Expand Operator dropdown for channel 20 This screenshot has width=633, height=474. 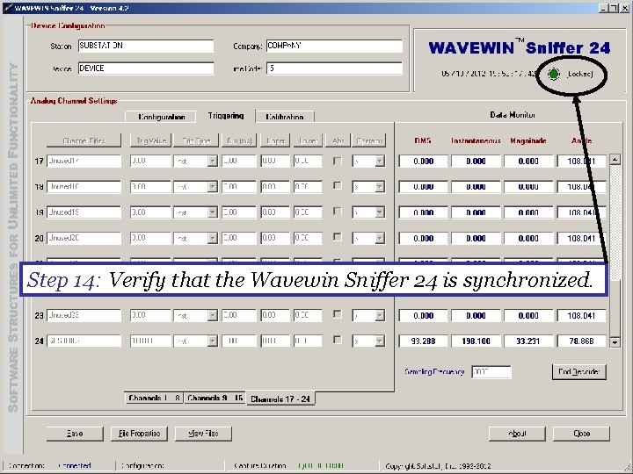click(380, 238)
